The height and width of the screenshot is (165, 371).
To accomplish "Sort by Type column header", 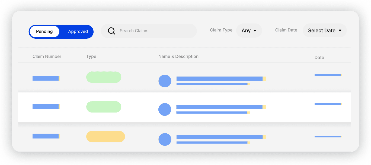I will point(91,57).
